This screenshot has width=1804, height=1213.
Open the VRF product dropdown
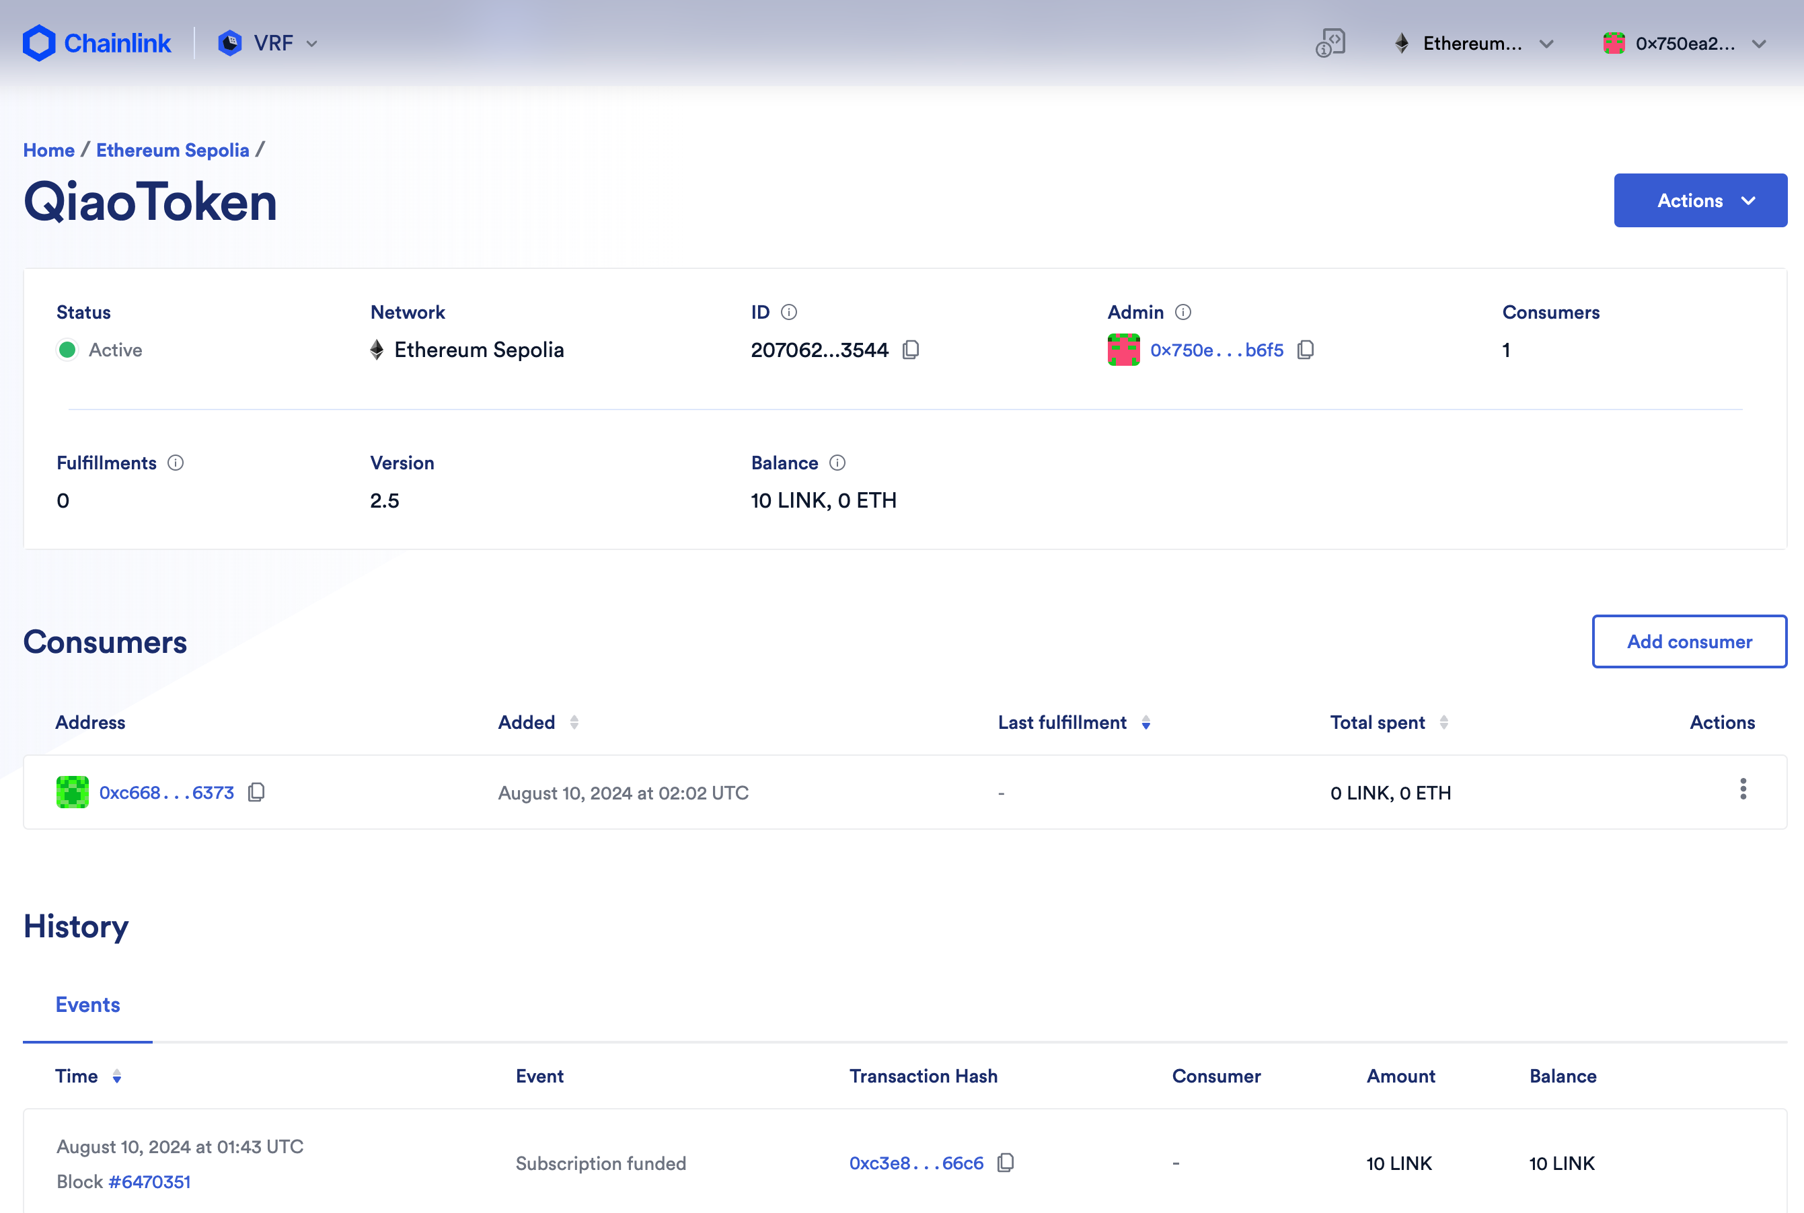(268, 43)
